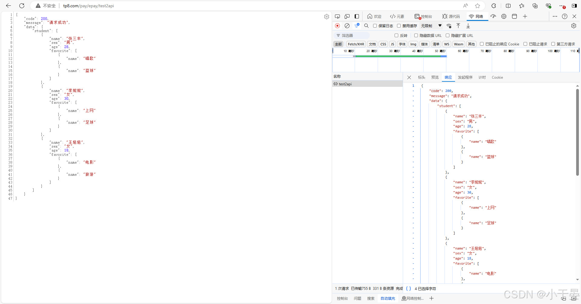Open the 搜索 drawer tab
581x304 pixels.
(371, 298)
